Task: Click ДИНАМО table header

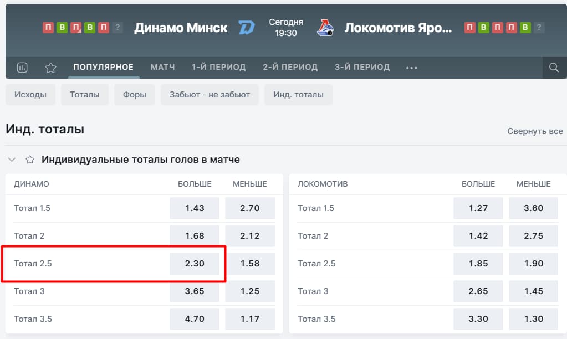Action: click(32, 184)
